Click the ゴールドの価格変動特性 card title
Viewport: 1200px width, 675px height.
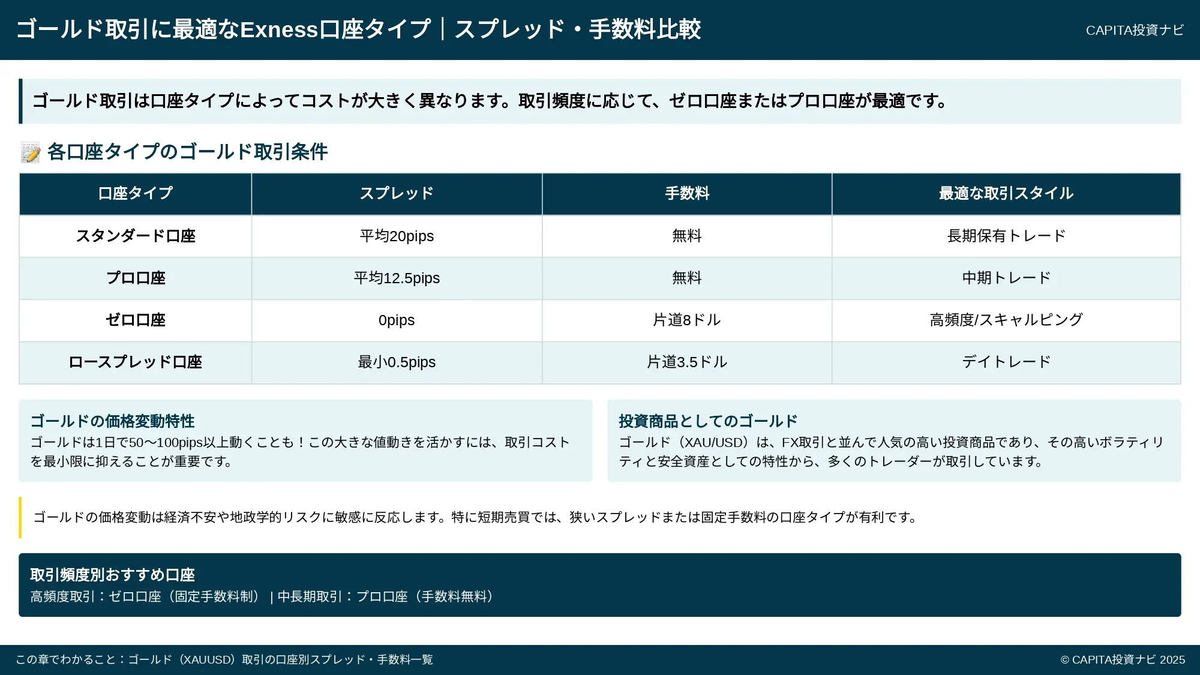[x=113, y=421]
